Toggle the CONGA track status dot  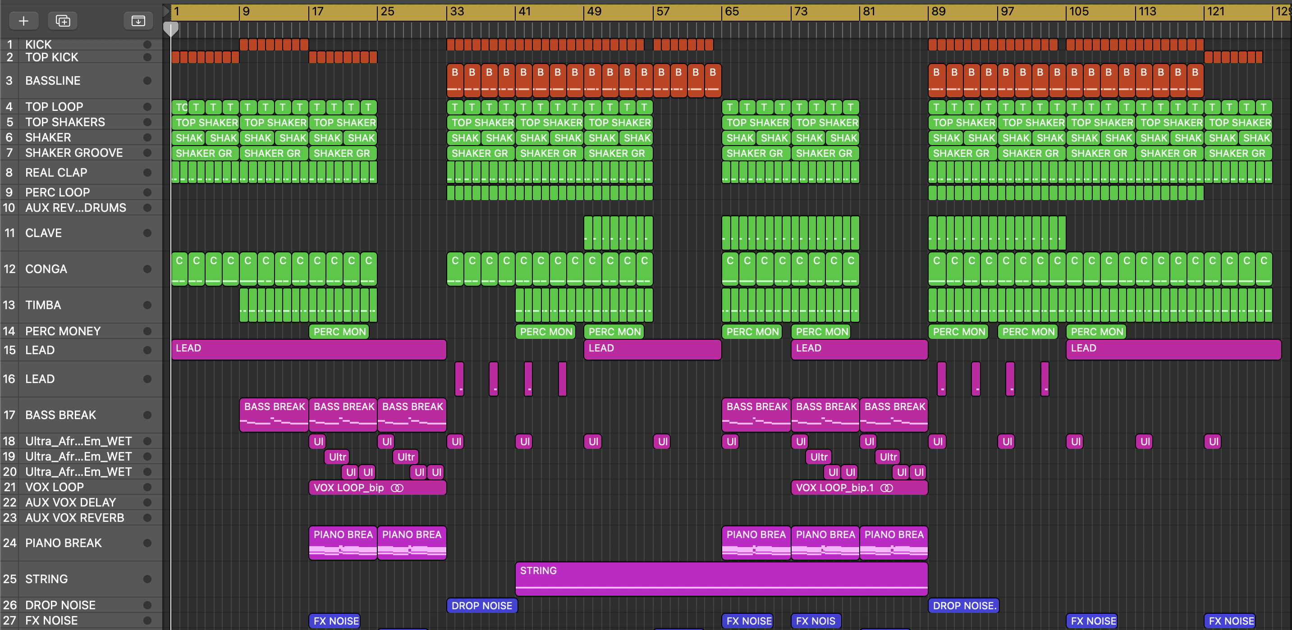[147, 269]
